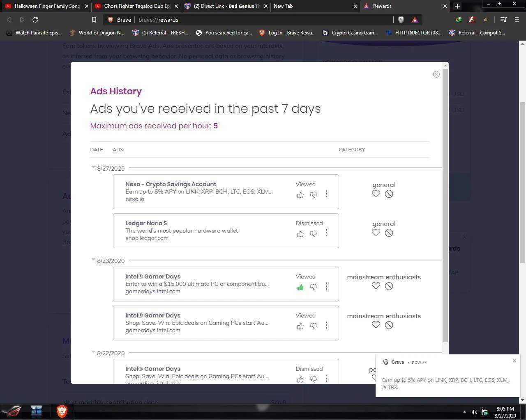Heart the general category for Ledger ad
The width and height of the screenshot is (526, 420).
pyautogui.click(x=376, y=233)
